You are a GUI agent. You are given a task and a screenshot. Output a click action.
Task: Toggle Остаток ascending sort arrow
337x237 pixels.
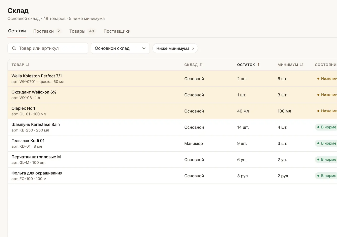(258, 65)
